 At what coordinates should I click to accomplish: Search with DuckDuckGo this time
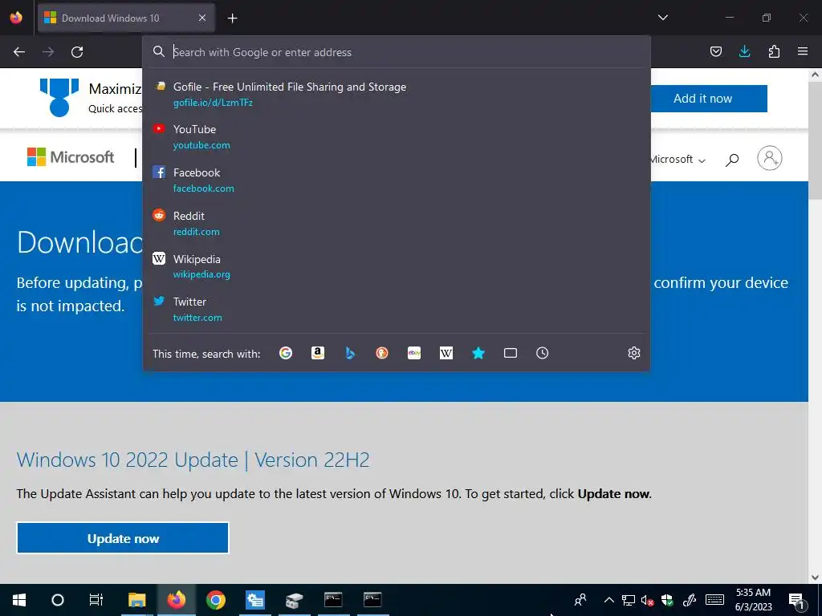point(382,353)
